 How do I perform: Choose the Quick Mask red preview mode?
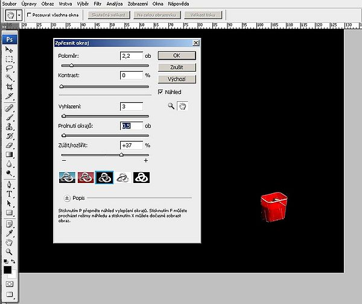86,177
